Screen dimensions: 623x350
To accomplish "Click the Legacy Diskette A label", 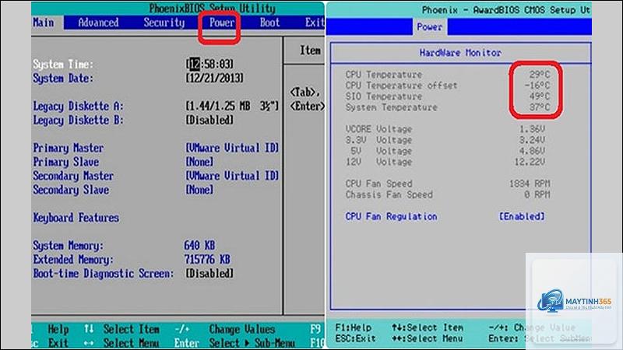I will pyautogui.click(x=78, y=107).
